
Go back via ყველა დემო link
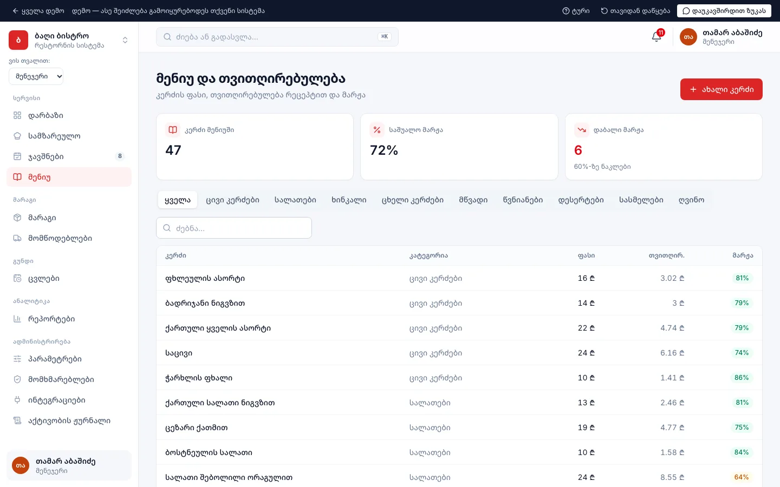38,11
